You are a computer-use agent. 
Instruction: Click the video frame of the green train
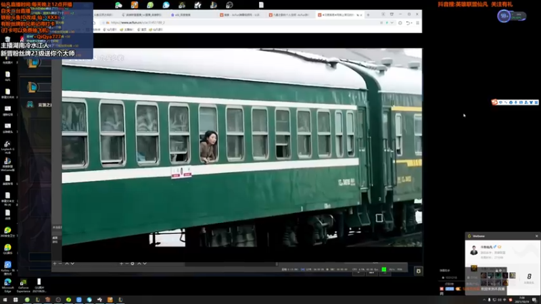tap(242, 147)
